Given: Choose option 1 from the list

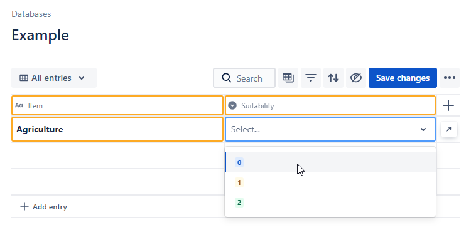Looking at the screenshot, I should [330, 182].
